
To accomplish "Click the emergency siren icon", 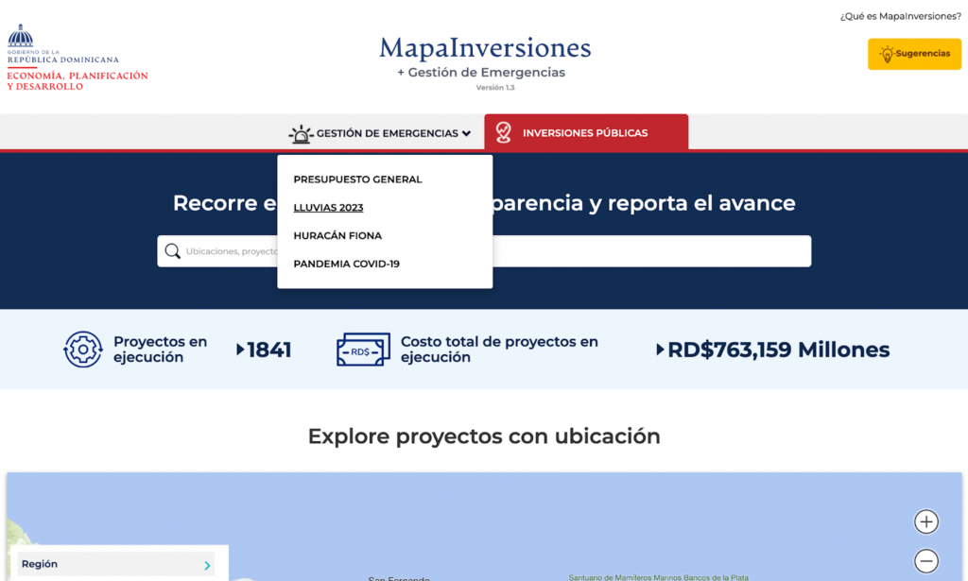I will 301,134.
